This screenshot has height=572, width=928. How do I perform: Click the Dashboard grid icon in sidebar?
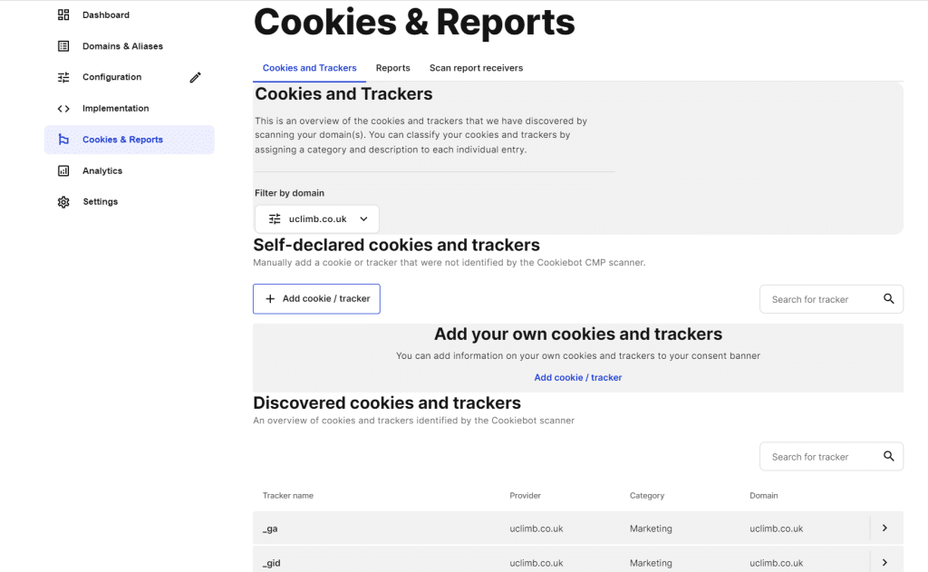(x=63, y=15)
